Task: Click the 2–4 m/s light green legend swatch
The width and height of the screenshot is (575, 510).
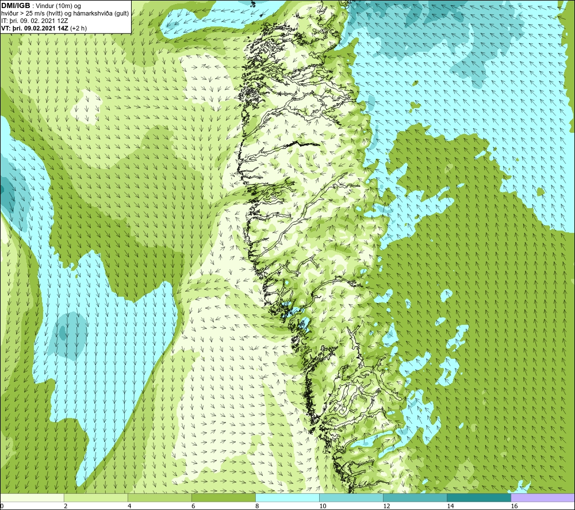Action: coord(96,498)
